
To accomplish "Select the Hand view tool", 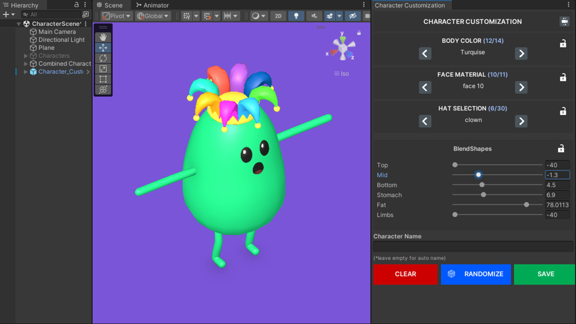I will (x=103, y=37).
